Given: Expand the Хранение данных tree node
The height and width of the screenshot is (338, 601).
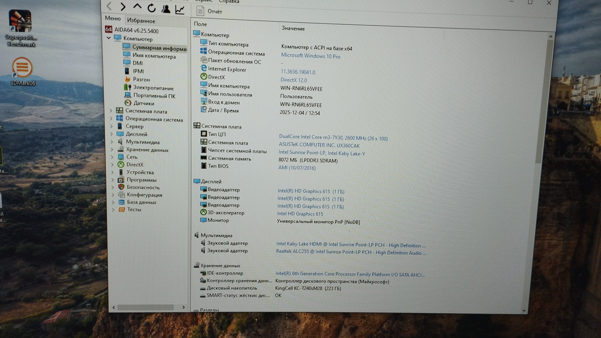Looking at the screenshot, I should 112,150.
